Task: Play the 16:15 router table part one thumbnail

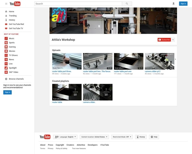Action: click(x=129, y=61)
